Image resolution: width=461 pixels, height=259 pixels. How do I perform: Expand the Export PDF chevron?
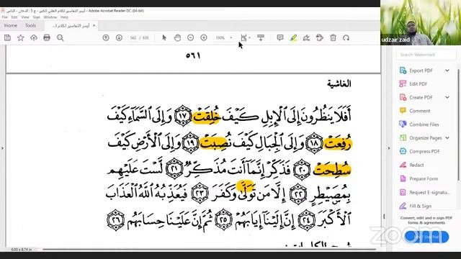pyautogui.click(x=447, y=71)
